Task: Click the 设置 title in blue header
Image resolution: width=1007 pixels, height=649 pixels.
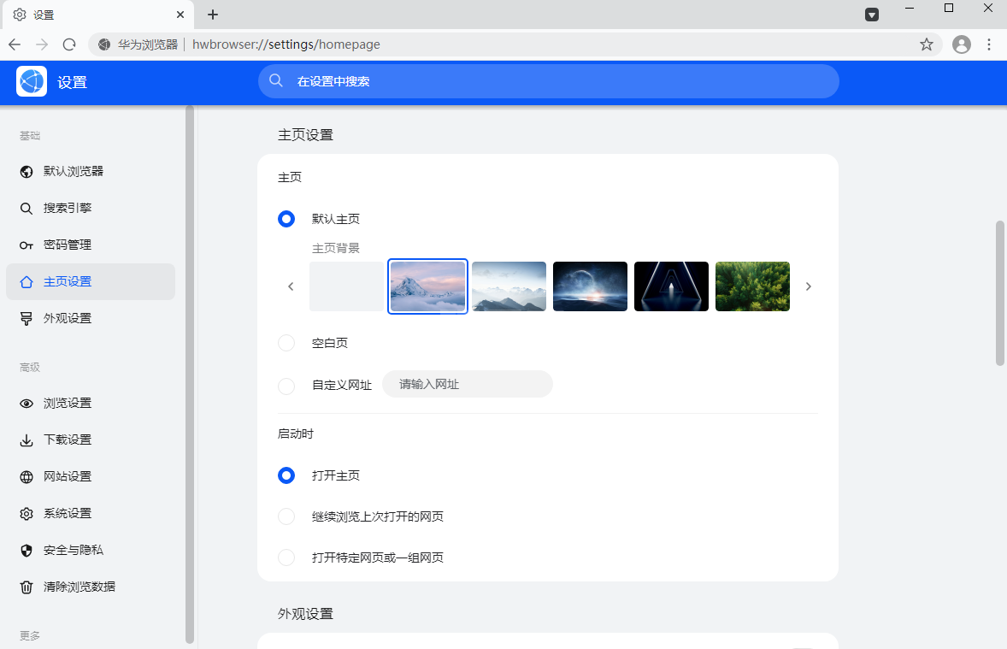Action: pyautogui.click(x=72, y=82)
